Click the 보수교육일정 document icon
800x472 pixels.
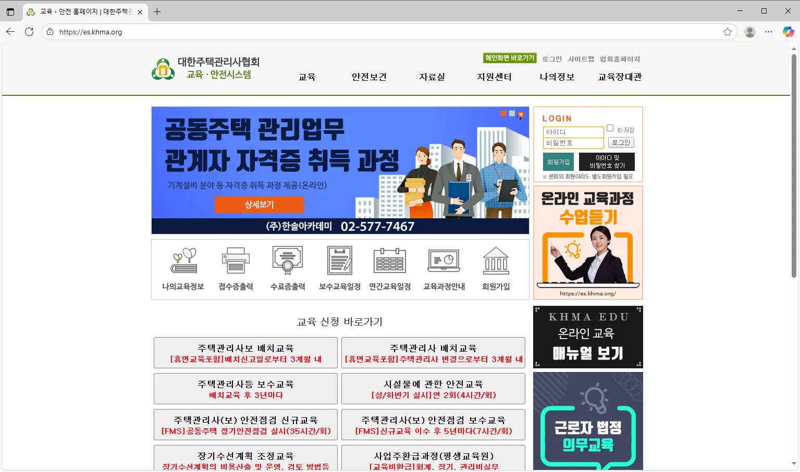[339, 260]
